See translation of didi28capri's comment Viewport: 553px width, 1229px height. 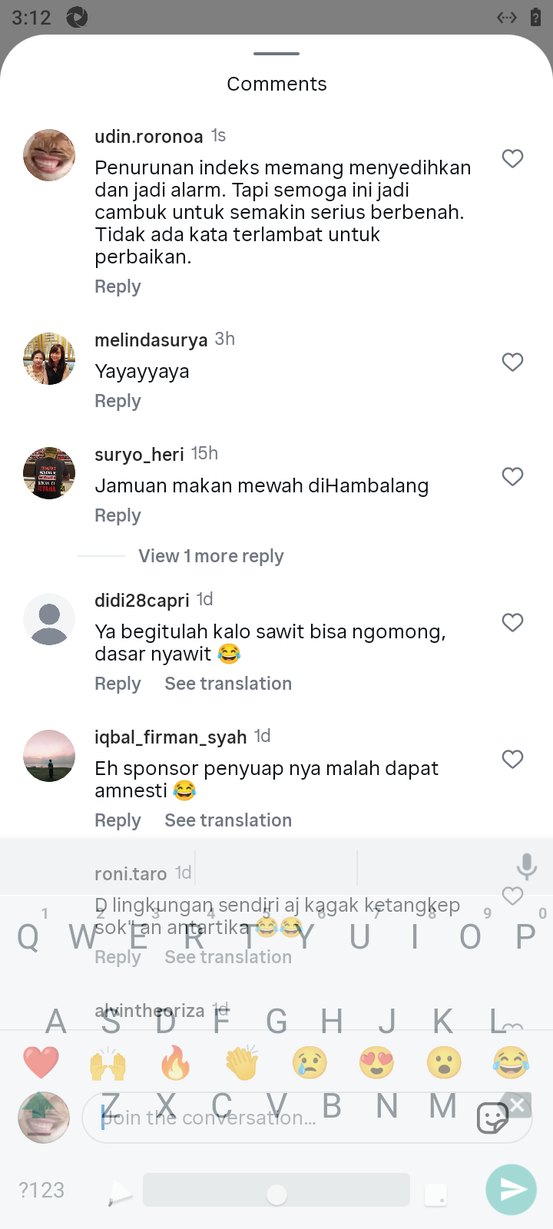click(x=228, y=684)
